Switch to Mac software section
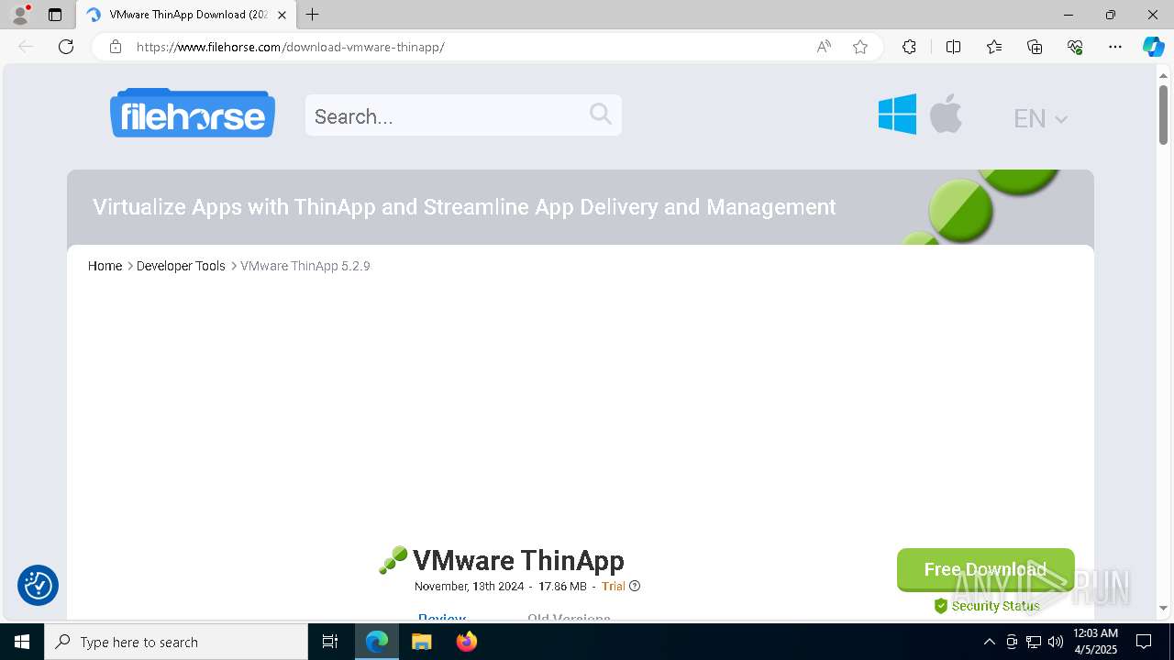Image resolution: width=1174 pixels, height=660 pixels. [x=946, y=115]
